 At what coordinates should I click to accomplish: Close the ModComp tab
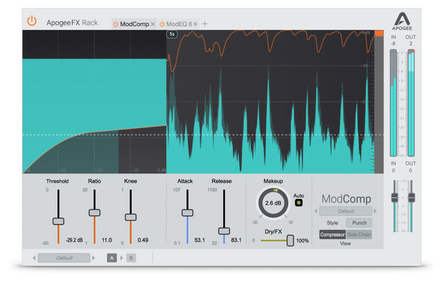tap(153, 24)
